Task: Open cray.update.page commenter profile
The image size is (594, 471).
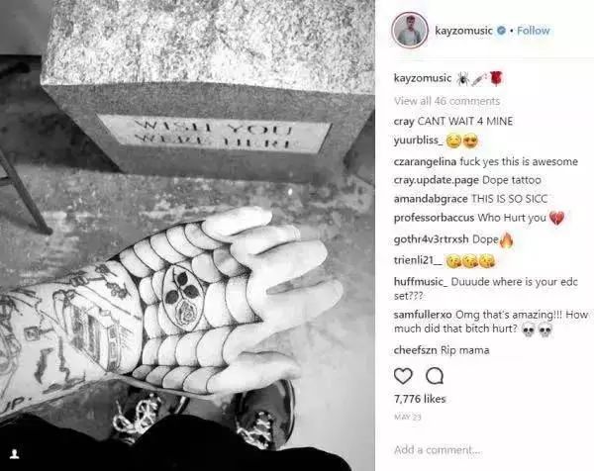Action: pos(437,180)
